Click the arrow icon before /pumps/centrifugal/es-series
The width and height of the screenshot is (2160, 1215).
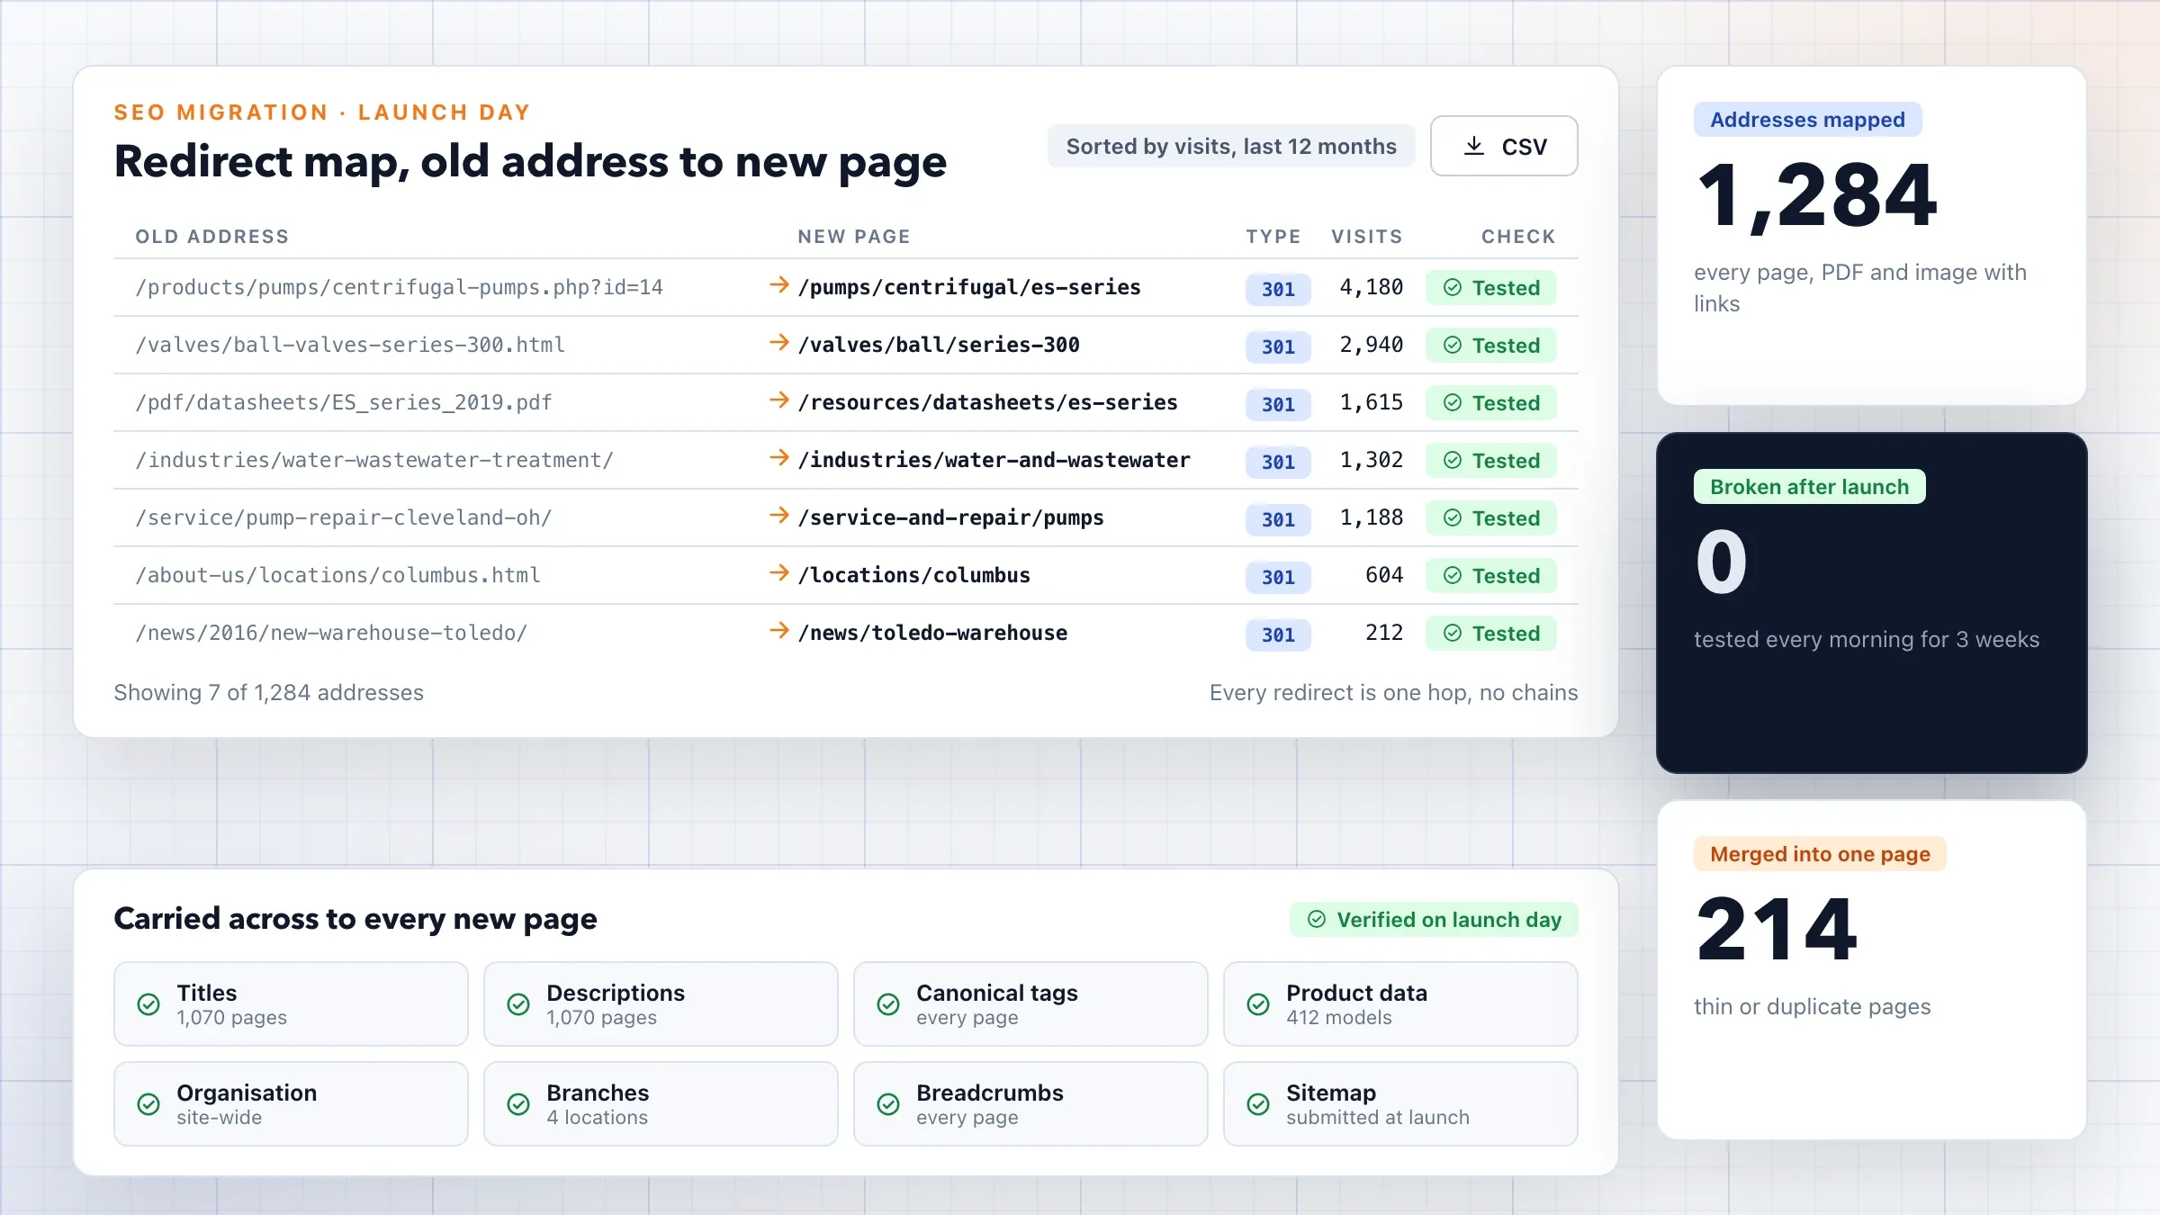[x=779, y=285]
